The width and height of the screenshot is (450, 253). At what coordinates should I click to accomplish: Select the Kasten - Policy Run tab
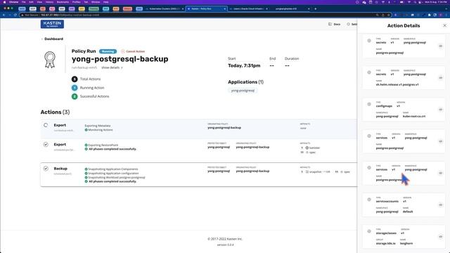pos(206,9)
